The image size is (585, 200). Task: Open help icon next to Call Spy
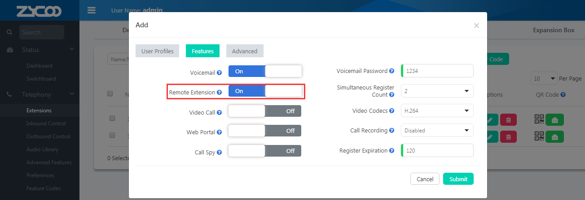tap(219, 153)
